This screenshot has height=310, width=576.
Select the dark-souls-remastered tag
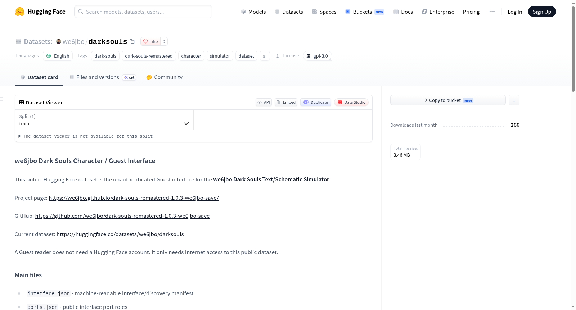click(149, 56)
